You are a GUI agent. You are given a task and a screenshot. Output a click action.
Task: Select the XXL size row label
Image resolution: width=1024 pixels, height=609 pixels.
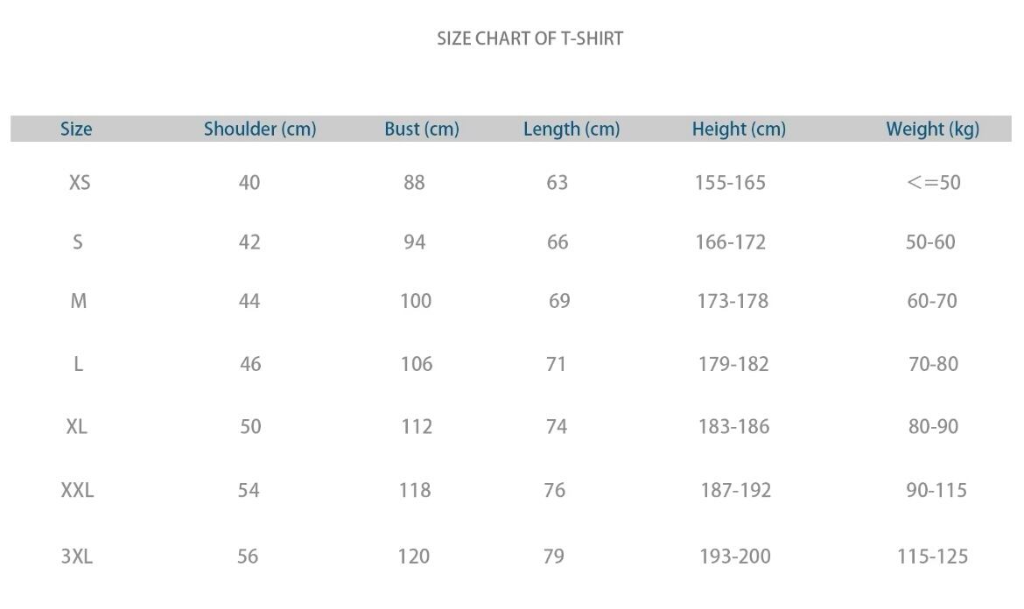[x=77, y=490]
